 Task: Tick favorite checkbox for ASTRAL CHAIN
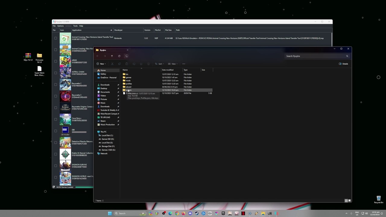[55, 73]
